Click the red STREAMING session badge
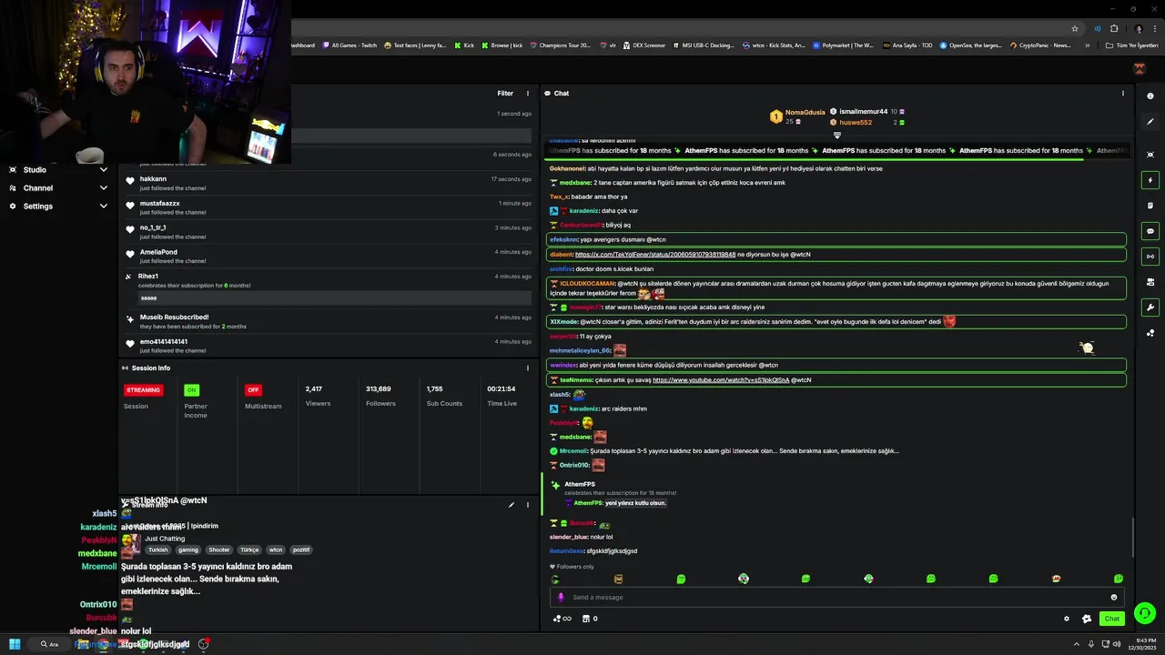 pos(143,390)
